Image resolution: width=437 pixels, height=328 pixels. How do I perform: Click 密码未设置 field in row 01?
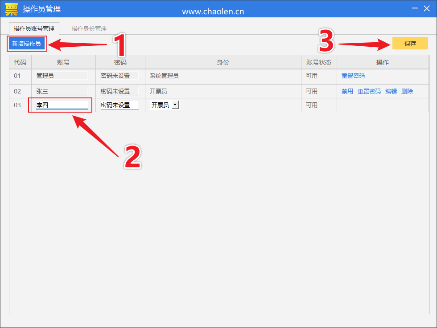(x=120, y=76)
